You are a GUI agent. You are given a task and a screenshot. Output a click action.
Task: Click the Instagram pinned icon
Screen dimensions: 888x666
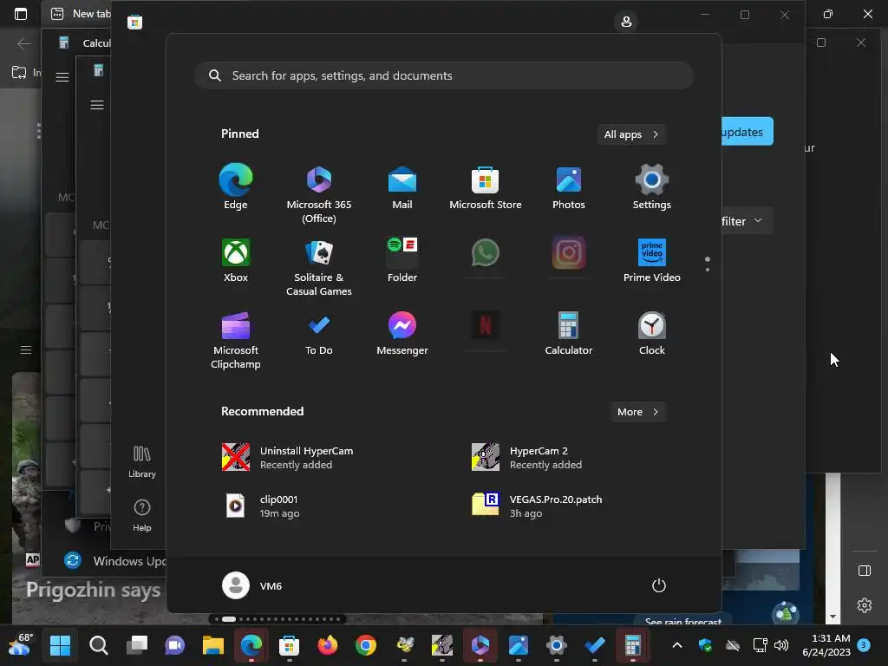coord(569,252)
